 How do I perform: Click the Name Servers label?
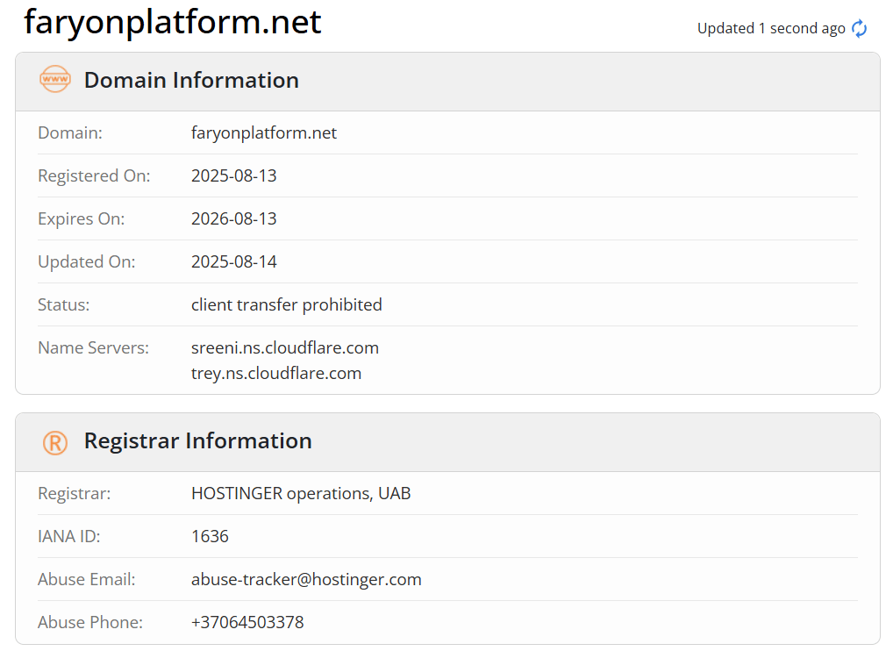click(x=93, y=348)
